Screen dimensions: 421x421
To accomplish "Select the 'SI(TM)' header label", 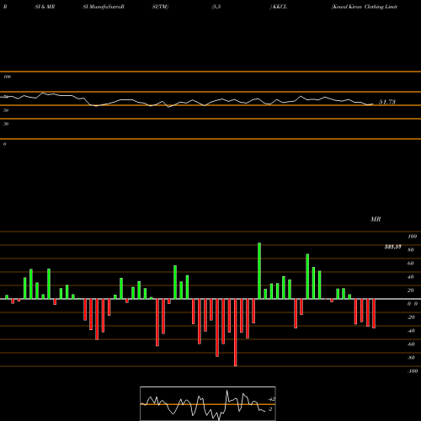I will [x=160, y=7].
